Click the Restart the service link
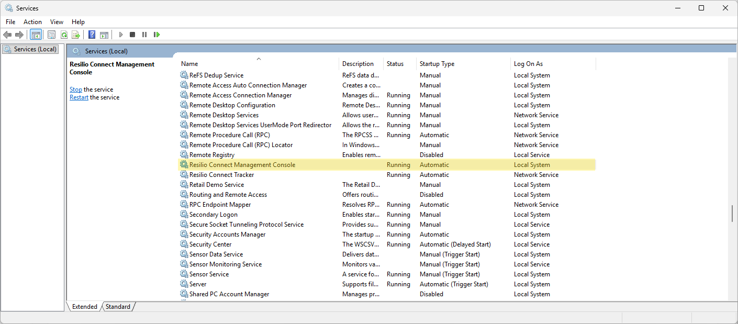The width and height of the screenshot is (738, 324). [79, 97]
